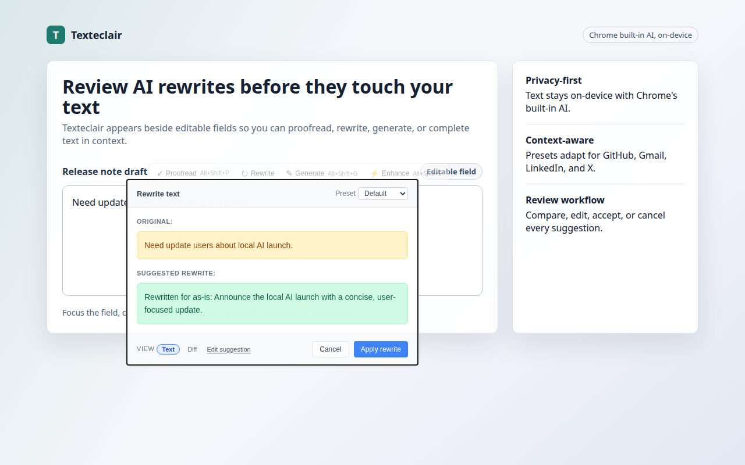
Task: Click the Editable field badge
Action: point(451,171)
